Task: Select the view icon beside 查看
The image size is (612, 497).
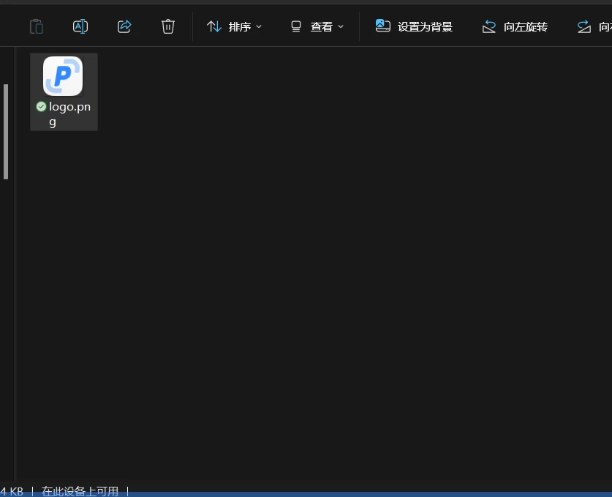Action: coord(295,26)
